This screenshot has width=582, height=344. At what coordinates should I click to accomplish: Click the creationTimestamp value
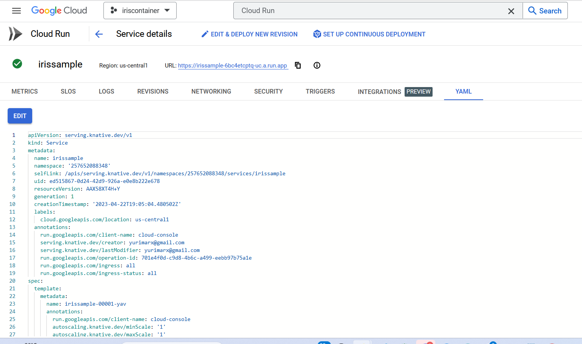point(137,204)
